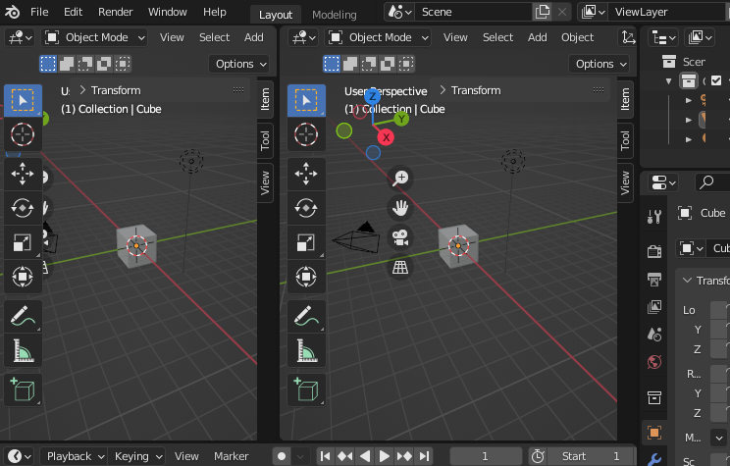Open Options dropdown in left viewport
730x466 pixels.
(240, 64)
